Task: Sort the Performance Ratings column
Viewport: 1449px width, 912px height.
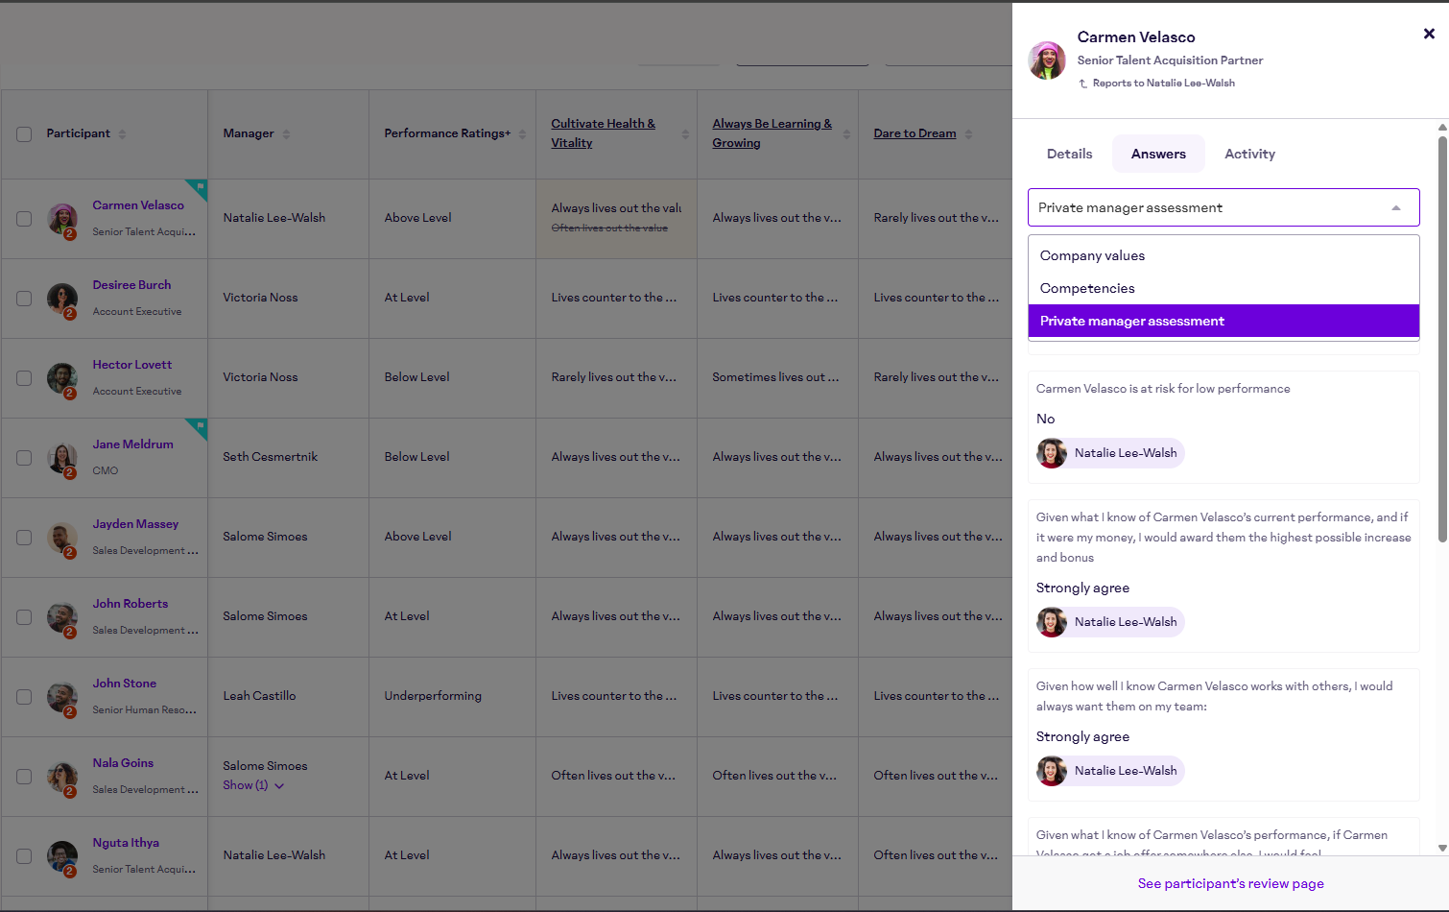Action: coord(522,134)
